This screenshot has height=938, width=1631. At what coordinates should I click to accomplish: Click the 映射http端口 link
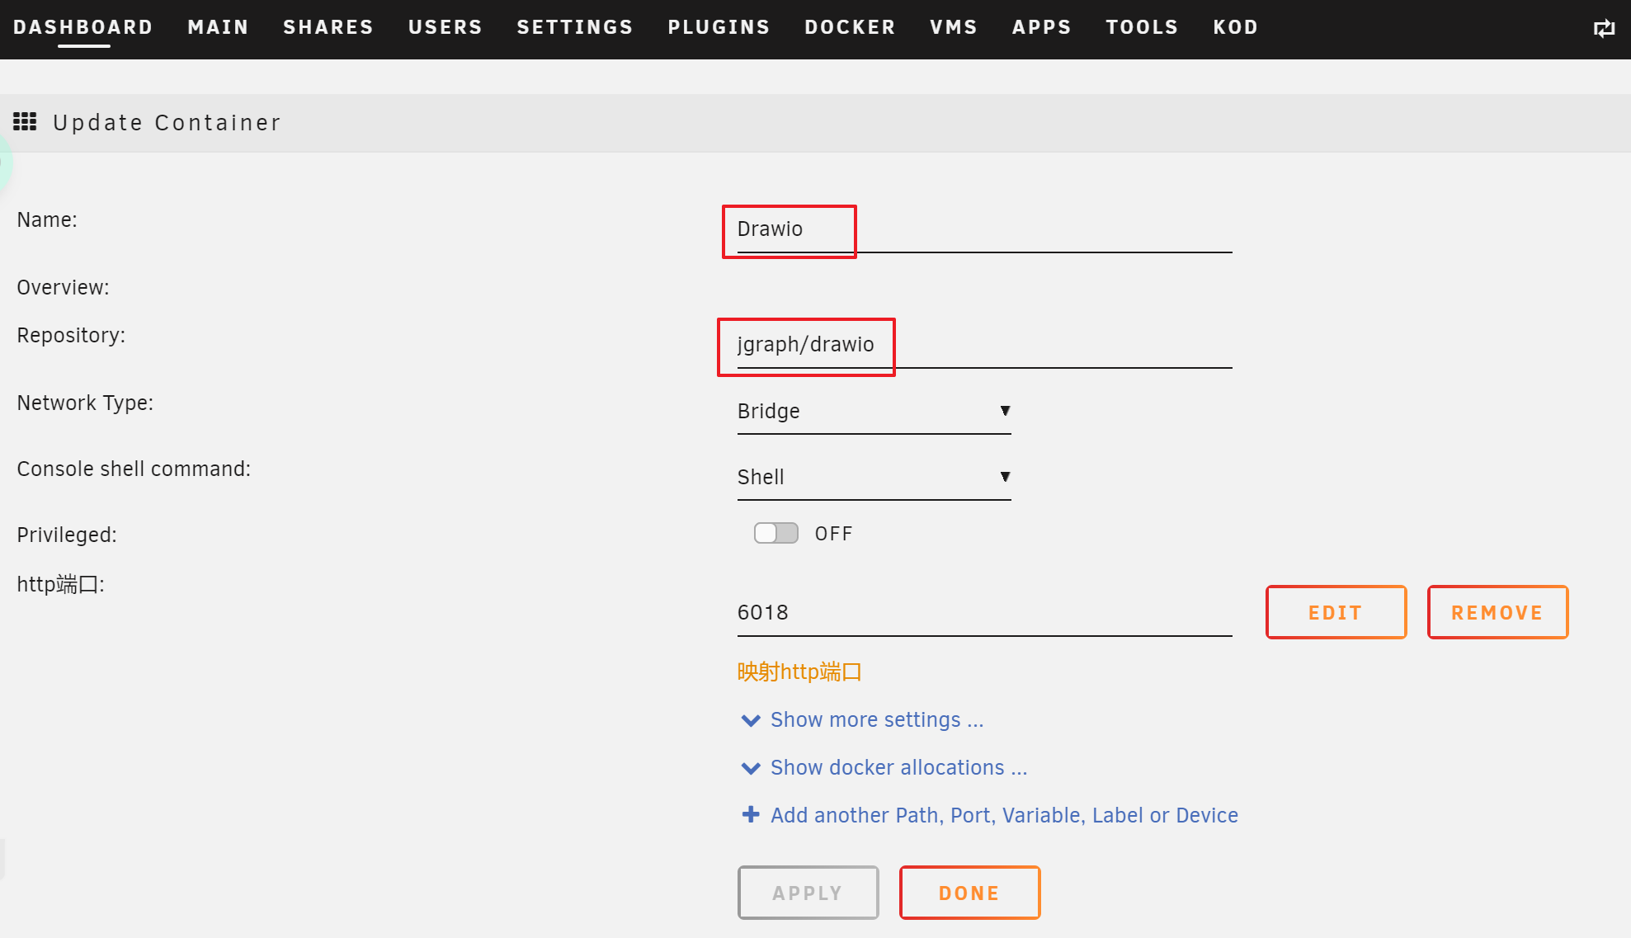coord(799,672)
